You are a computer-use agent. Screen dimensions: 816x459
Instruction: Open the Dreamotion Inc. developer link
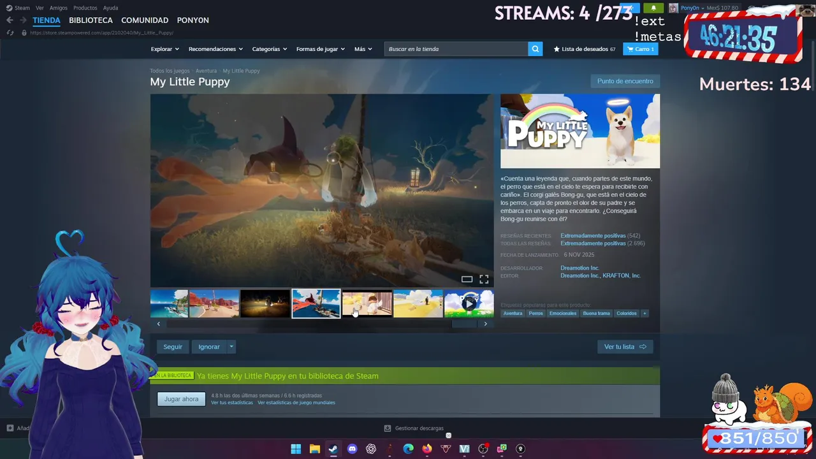click(x=579, y=268)
